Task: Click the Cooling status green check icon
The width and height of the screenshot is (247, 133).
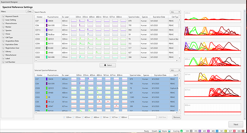Action: coord(182,131)
